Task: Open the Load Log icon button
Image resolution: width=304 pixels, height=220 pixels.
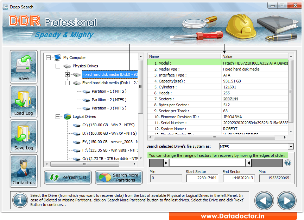Action: click(x=24, y=101)
